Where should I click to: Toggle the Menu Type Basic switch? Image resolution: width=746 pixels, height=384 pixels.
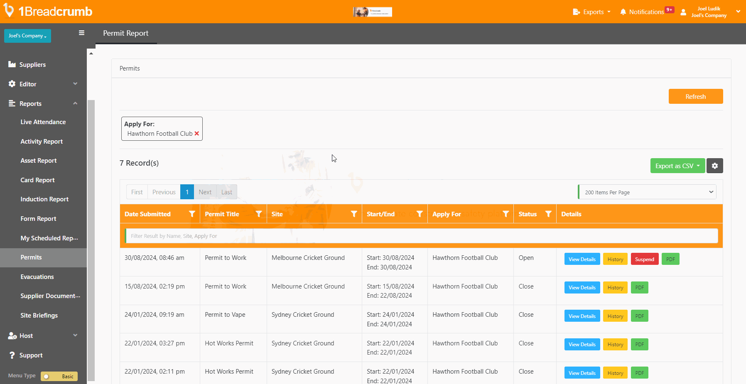click(59, 376)
